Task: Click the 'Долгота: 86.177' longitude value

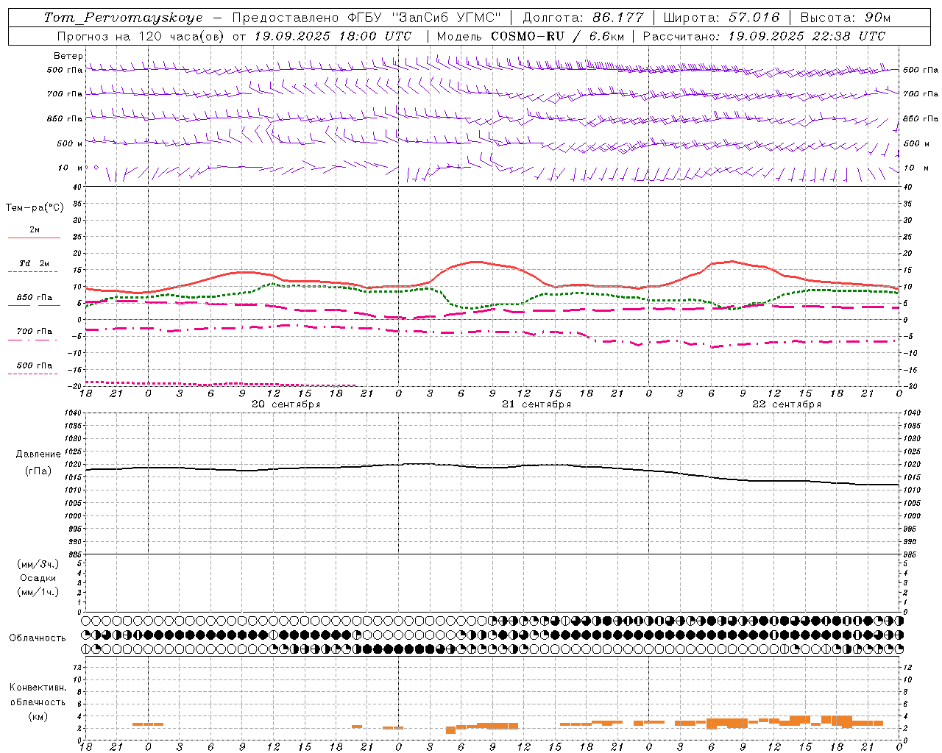Action: click(x=583, y=18)
